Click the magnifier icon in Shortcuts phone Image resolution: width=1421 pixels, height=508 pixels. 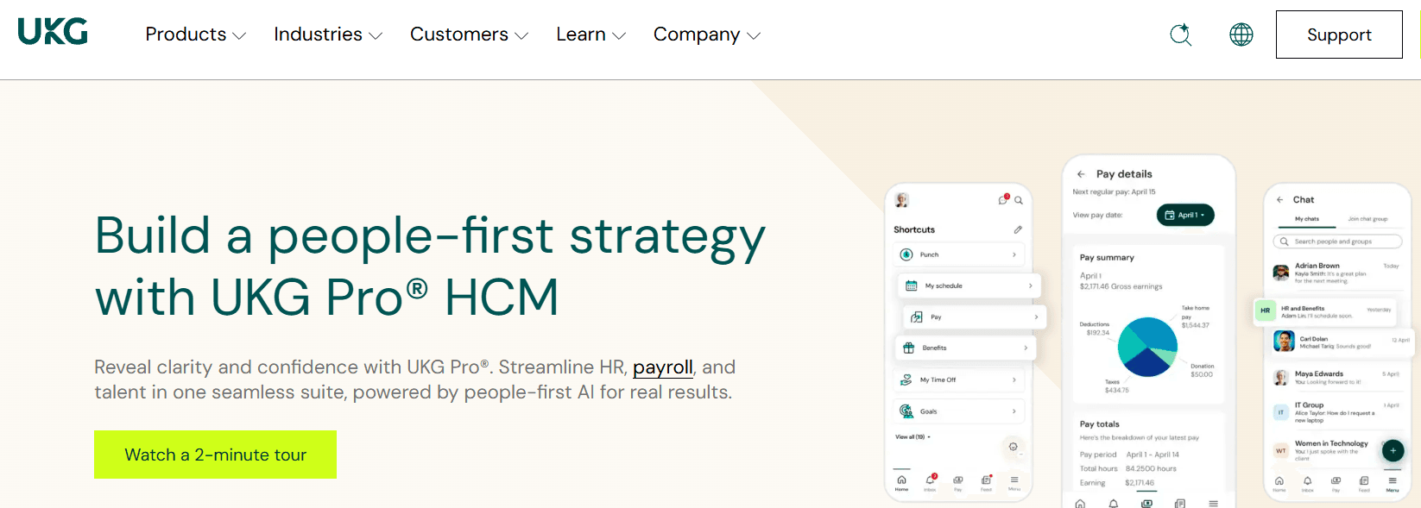[1019, 200]
